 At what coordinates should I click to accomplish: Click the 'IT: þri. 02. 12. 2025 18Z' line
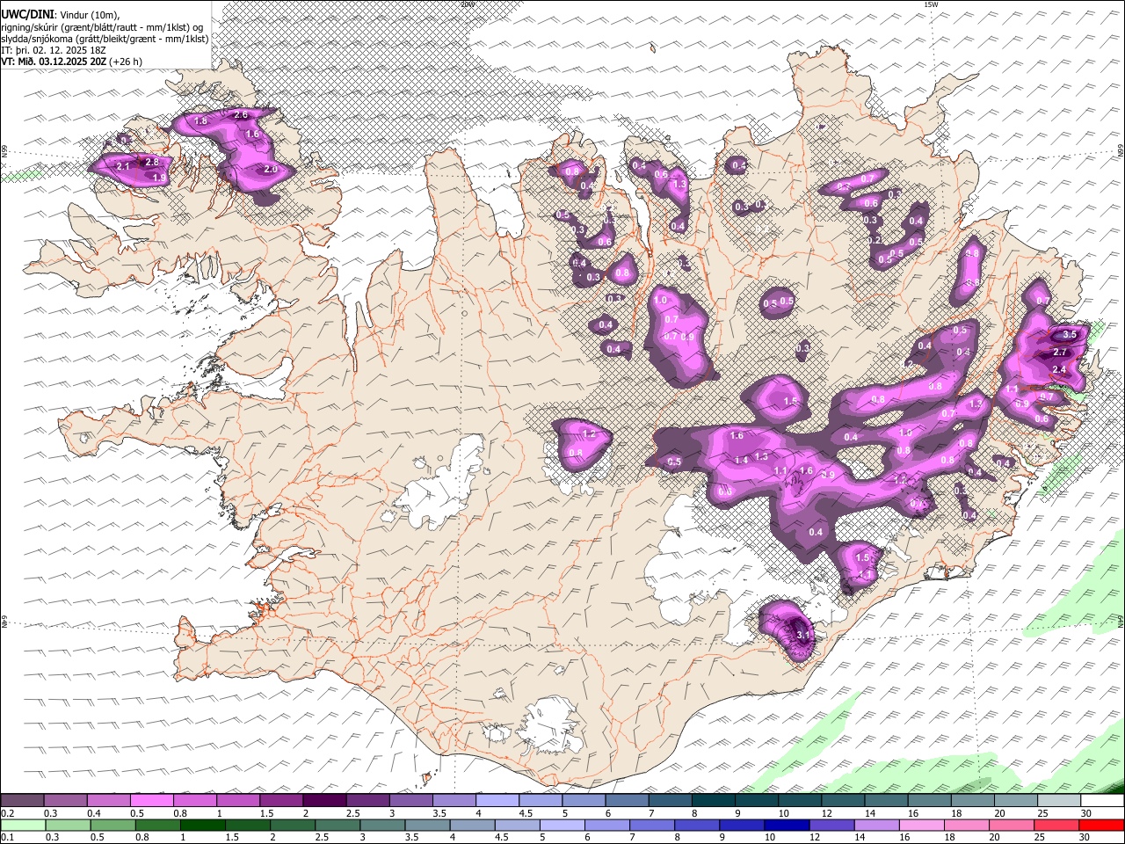(x=52, y=50)
